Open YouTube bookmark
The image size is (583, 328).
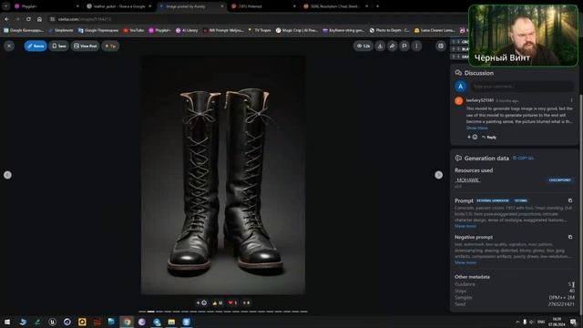(x=134, y=30)
